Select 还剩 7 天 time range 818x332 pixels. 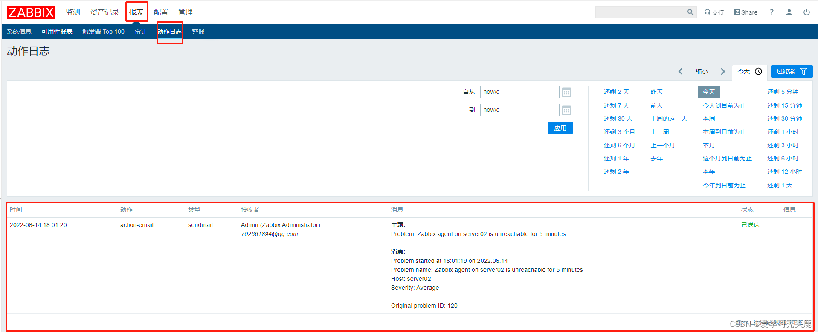click(616, 105)
